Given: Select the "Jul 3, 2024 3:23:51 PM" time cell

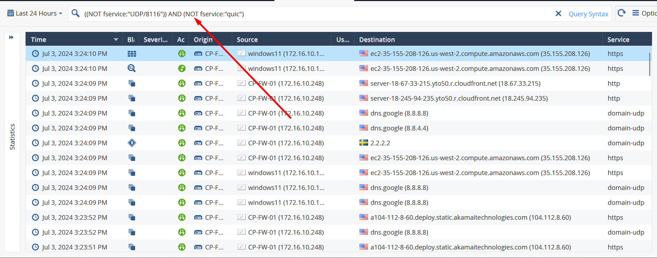Looking at the screenshot, I should coord(74,247).
